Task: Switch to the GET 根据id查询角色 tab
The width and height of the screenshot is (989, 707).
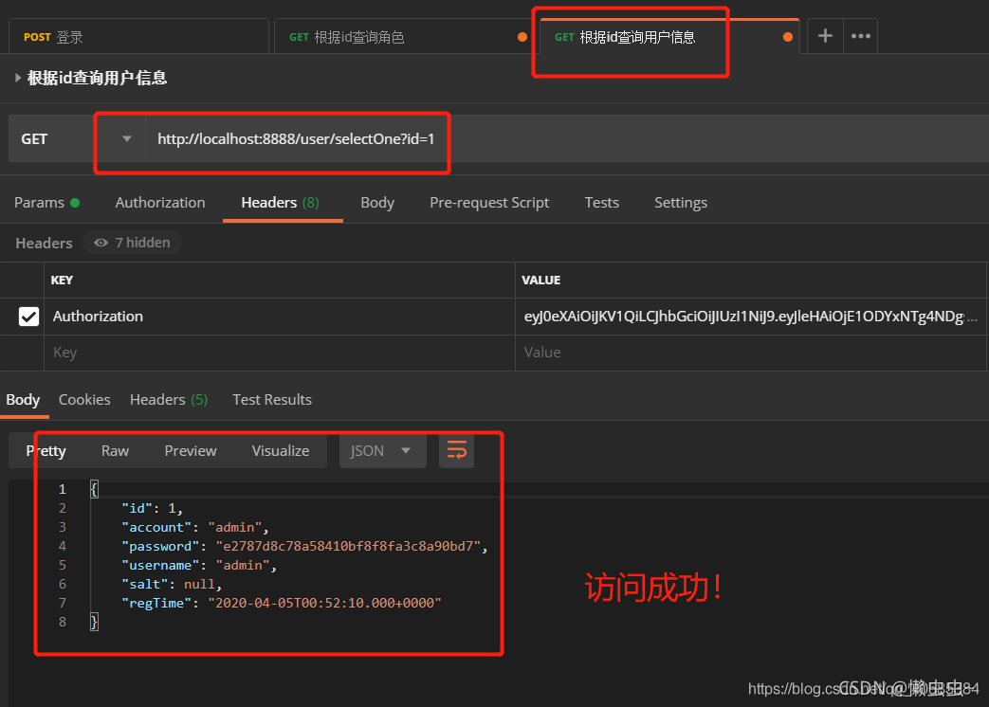Action: point(404,37)
